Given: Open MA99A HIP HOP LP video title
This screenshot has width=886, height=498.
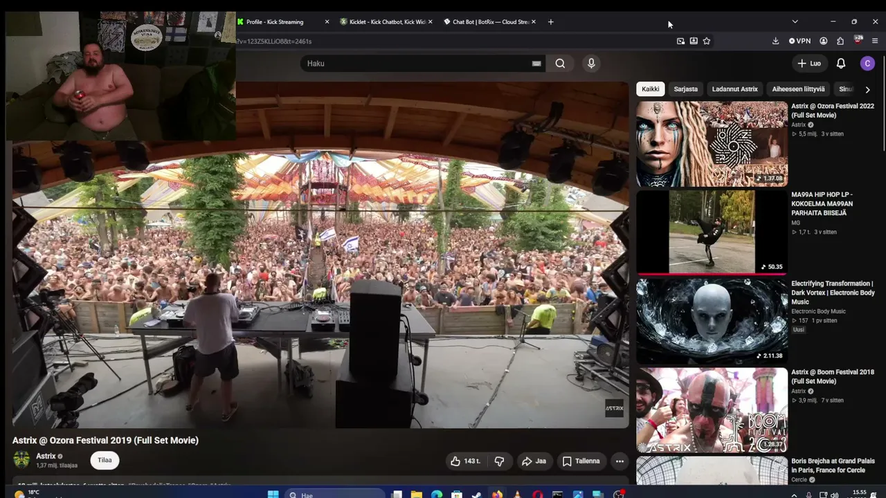Looking at the screenshot, I should pyautogui.click(x=822, y=204).
